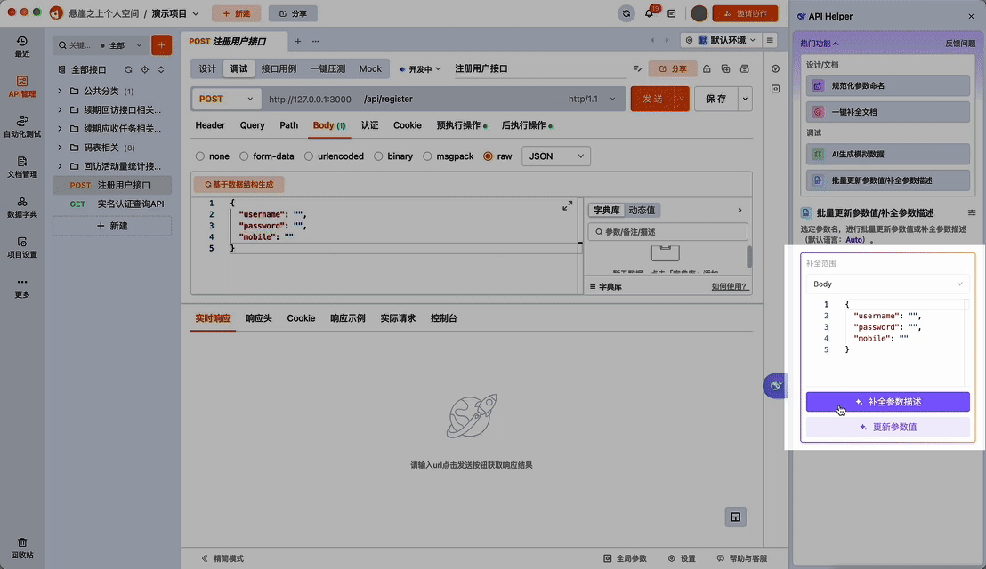This screenshot has width=986, height=569.
Task: Open the Cookie request tab
Action: [407, 125]
